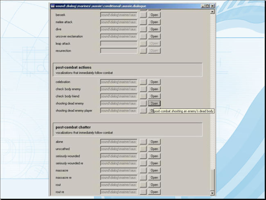The width and height of the screenshot is (266, 200).
Task: Open the massacre sound tag
Action: 154,170
